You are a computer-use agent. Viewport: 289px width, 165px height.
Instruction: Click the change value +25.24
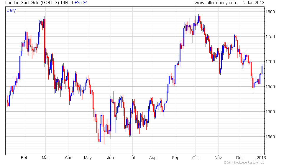(x=81, y=3)
